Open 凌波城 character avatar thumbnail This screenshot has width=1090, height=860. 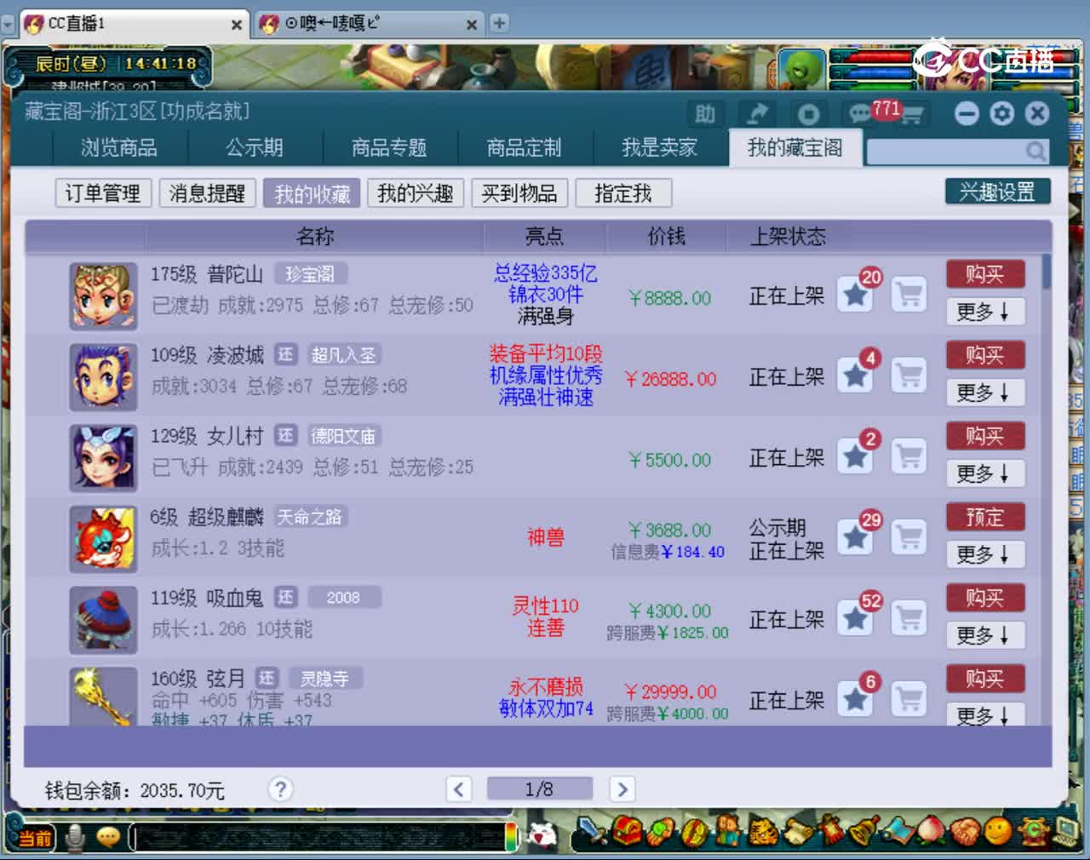(x=103, y=378)
